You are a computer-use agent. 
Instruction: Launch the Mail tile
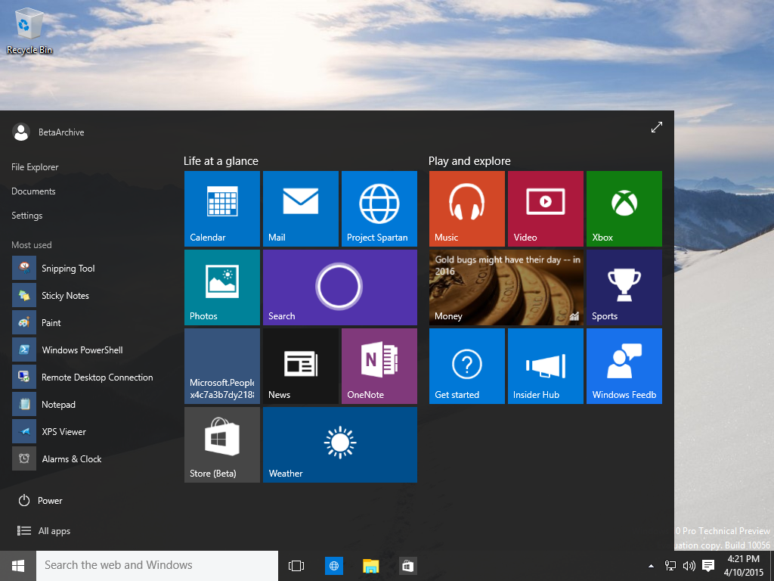coord(301,209)
